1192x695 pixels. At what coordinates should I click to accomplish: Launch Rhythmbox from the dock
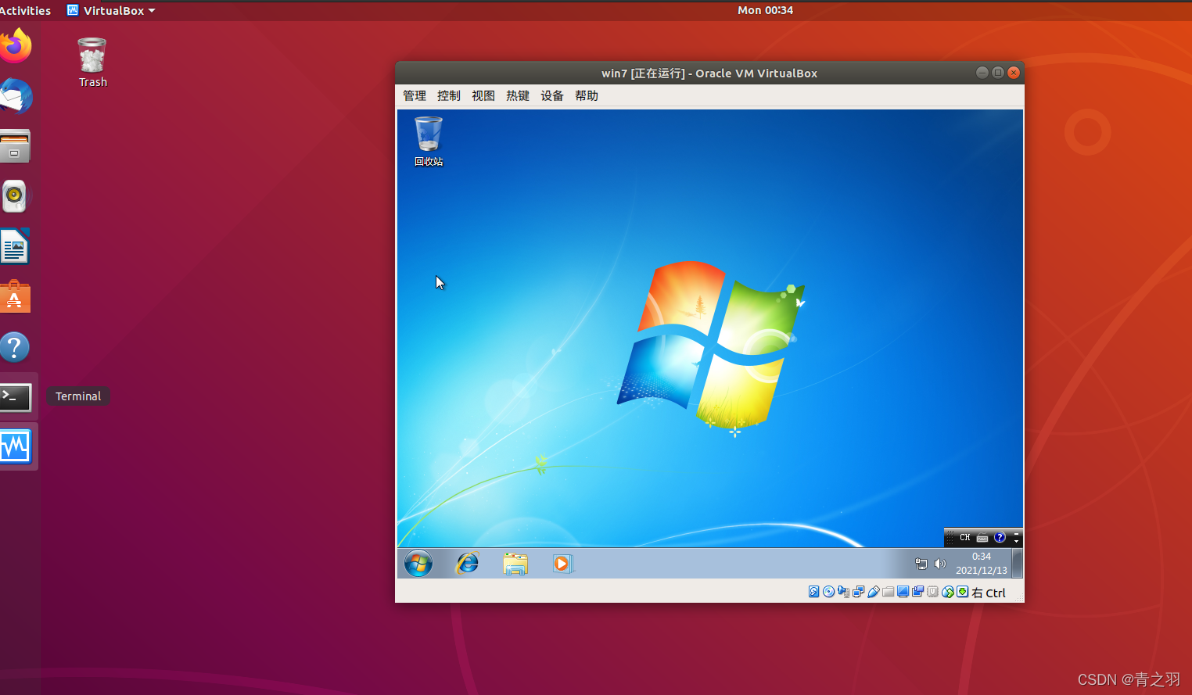pyautogui.click(x=15, y=196)
